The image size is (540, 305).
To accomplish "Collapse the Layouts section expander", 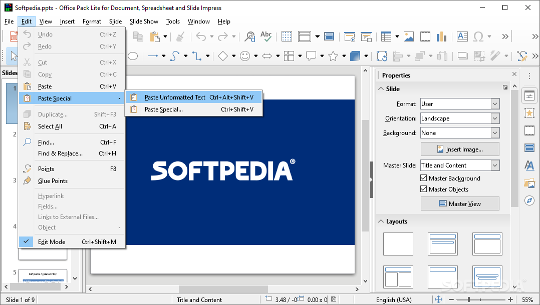I will pos(381,221).
